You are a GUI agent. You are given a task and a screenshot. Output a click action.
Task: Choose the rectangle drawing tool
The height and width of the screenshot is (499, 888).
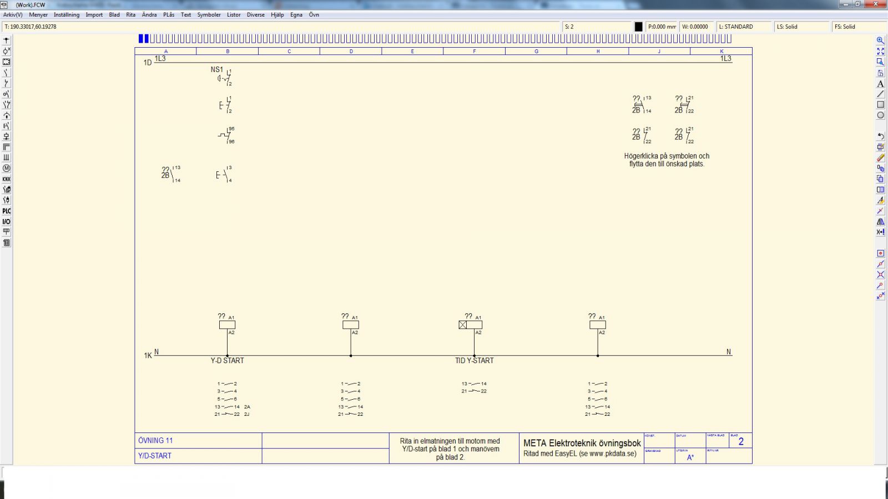(x=880, y=105)
